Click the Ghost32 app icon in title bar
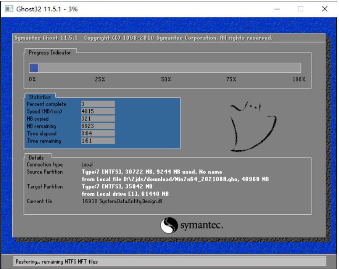The height and width of the screenshot is (269, 339). coord(9,9)
